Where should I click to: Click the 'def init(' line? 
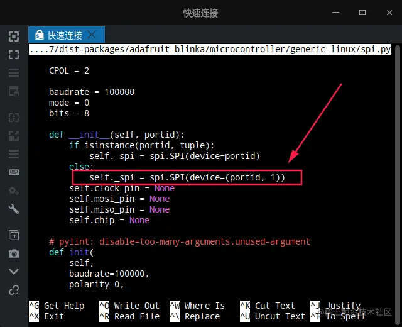(71, 252)
